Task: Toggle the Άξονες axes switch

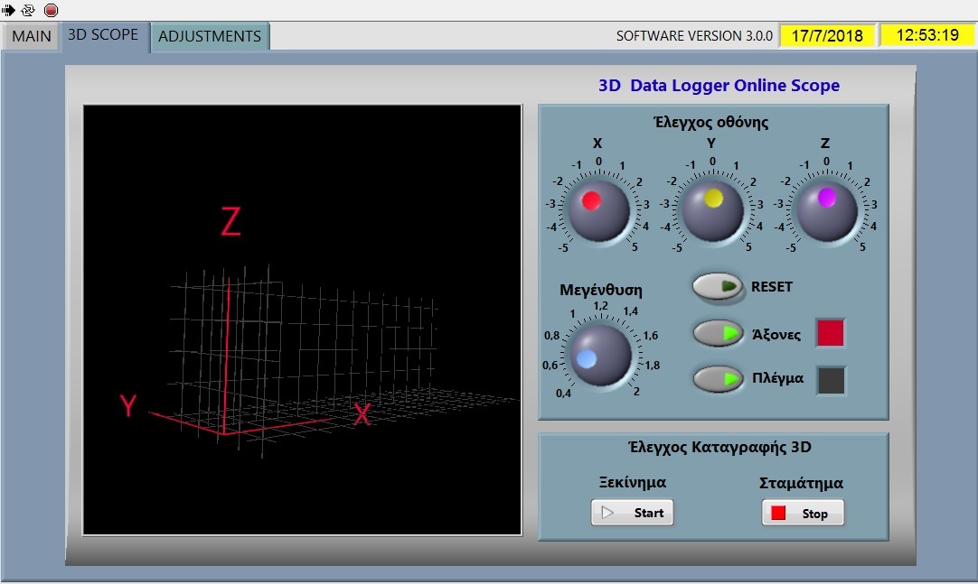Action: (718, 333)
